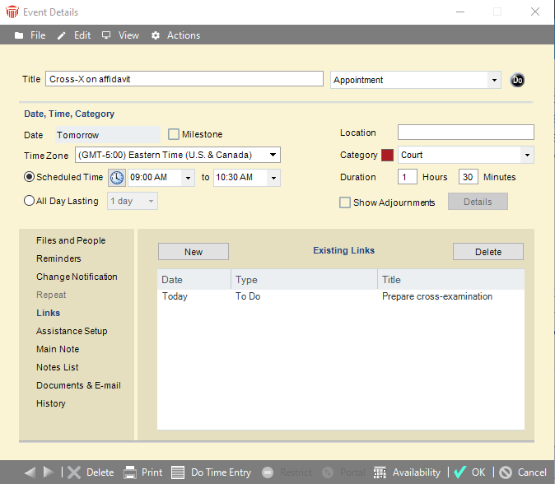The height and width of the screenshot is (484, 555).
Task: Select the All Day Lasting option
Action: pos(30,201)
